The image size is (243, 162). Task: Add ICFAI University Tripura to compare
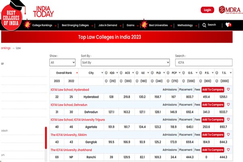point(213,119)
